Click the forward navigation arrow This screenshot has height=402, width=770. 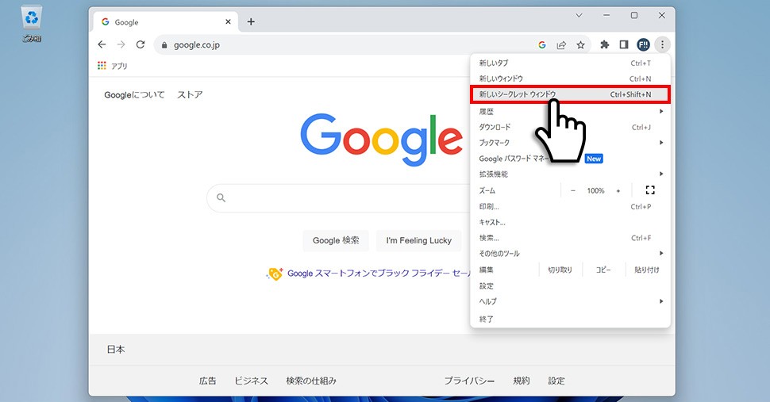click(x=121, y=44)
